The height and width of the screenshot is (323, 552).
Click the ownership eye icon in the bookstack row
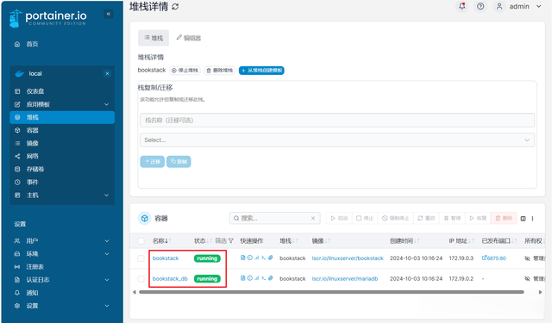[527, 258]
